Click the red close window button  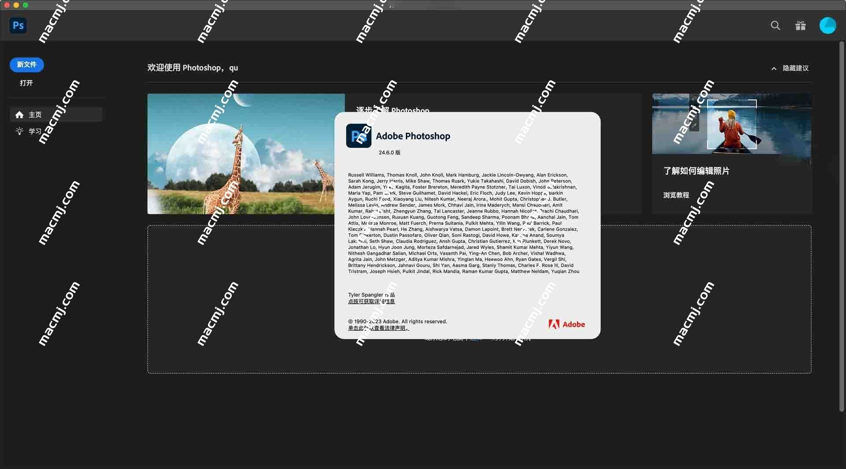click(x=7, y=5)
